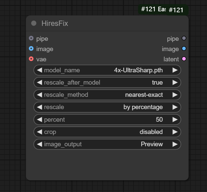Click the pipe input connector dot

tap(31, 38)
